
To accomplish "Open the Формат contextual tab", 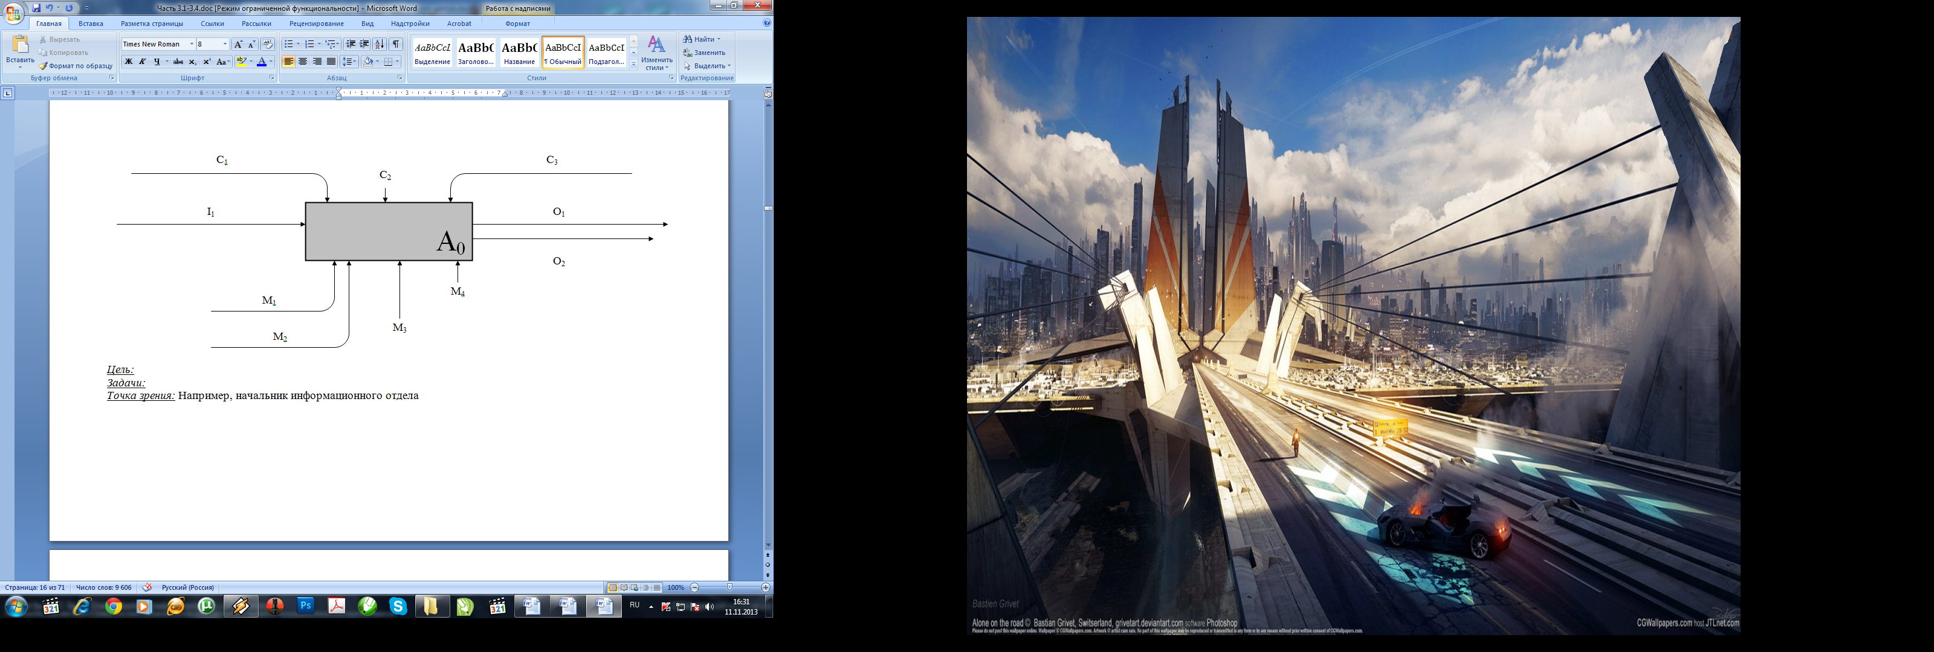I will click(517, 24).
